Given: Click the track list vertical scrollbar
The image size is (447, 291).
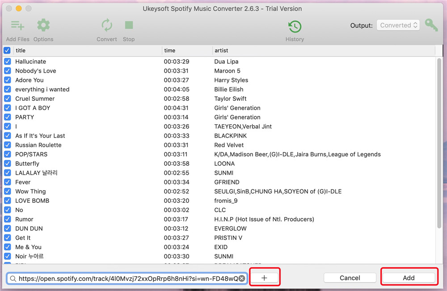Looking at the screenshot, I should click(439, 143).
